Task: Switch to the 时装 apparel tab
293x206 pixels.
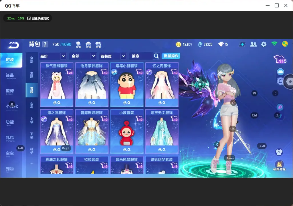Action: pos(11,60)
